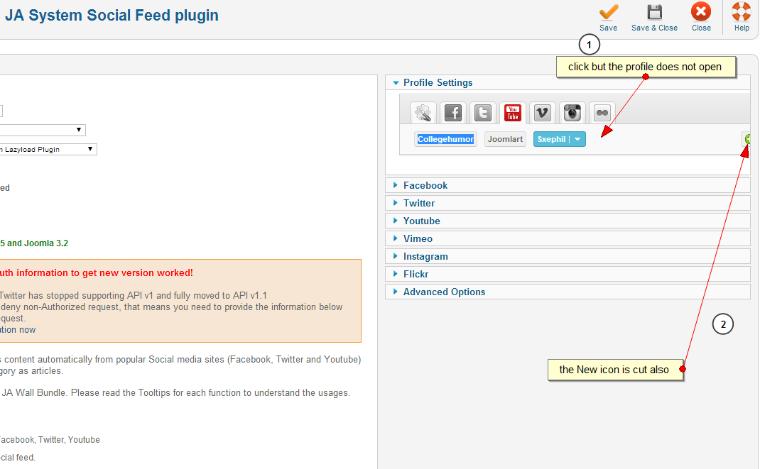The image size is (760, 469).
Task: Select the Flickr icon tab
Action: [x=602, y=113]
